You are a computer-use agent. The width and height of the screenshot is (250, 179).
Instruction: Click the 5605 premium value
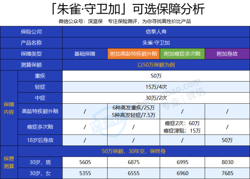click(85, 162)
